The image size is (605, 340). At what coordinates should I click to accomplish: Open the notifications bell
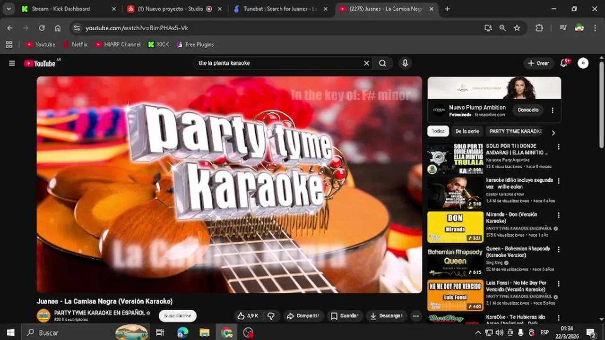(x=564, y=63)
